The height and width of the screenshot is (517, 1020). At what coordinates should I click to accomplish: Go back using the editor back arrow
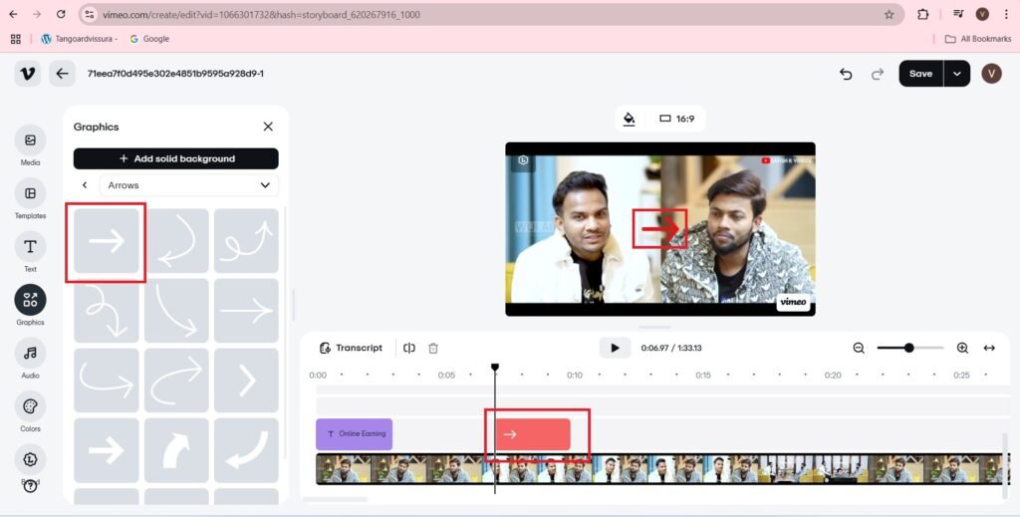[63, 74]
